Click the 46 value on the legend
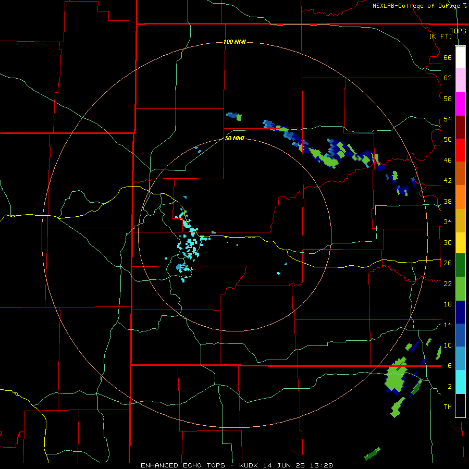This screenshot has height=469, width=469. coord(448,160)
